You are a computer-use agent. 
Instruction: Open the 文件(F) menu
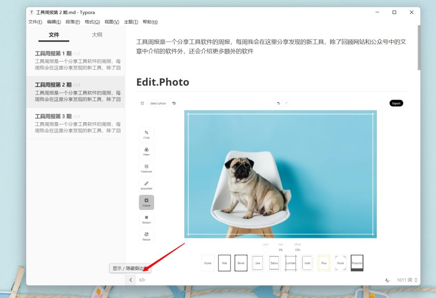pyautogui.click(x=35, y=22)
